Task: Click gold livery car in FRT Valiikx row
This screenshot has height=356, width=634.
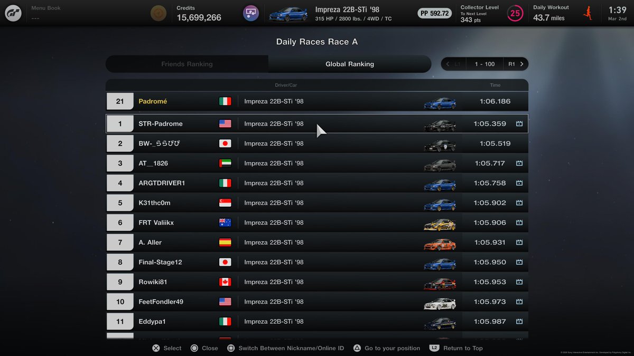Action: click(440, 224)
